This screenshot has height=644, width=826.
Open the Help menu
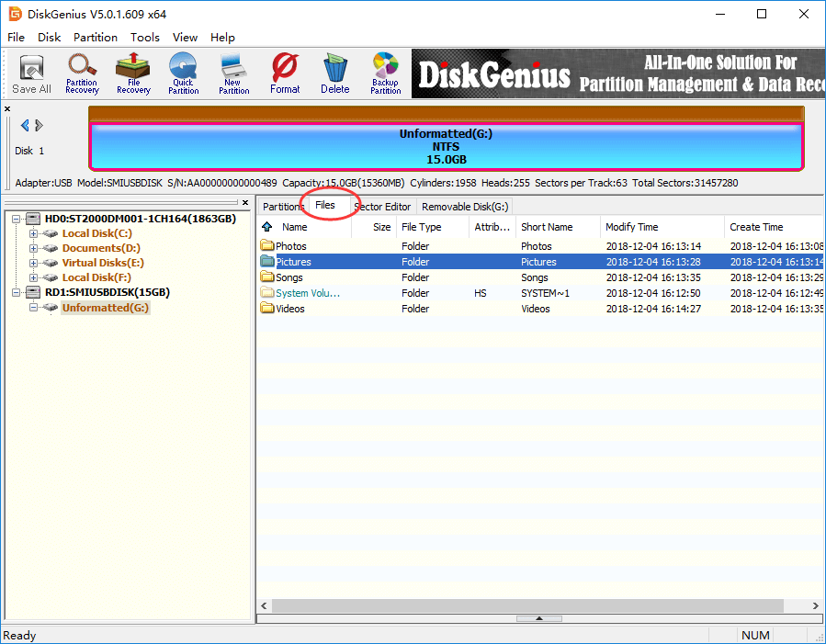pyautogui.click(x=222, y=38)
